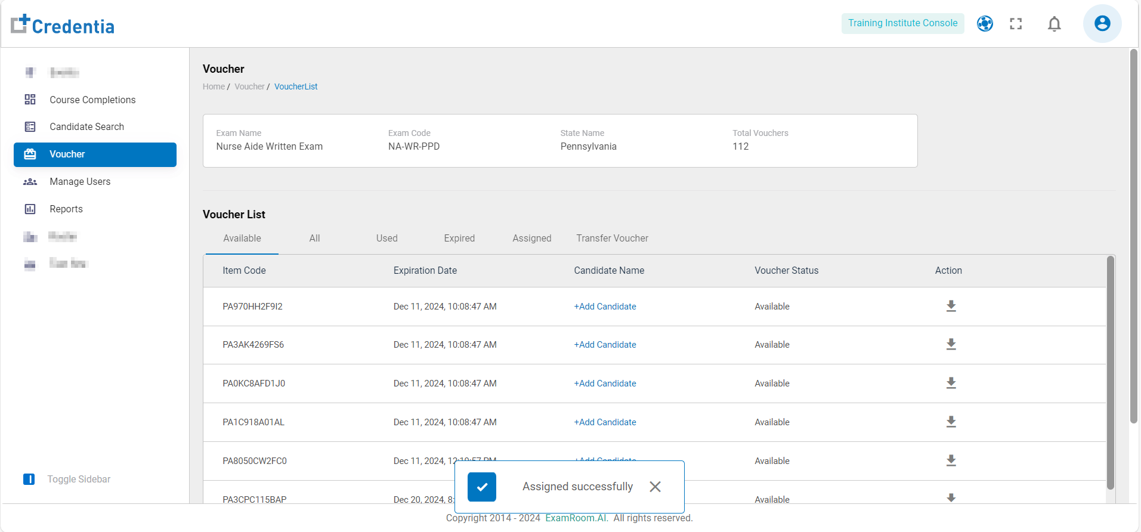The image size is (1141, 532).
Task: Click Candidate Name column header
Action: [609, 271]
